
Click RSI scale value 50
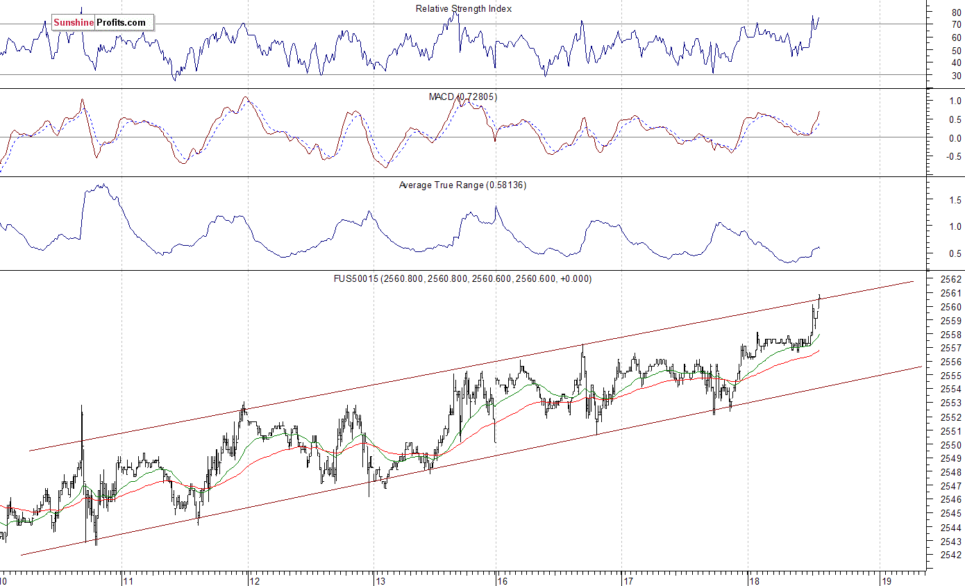pos(956,50)
